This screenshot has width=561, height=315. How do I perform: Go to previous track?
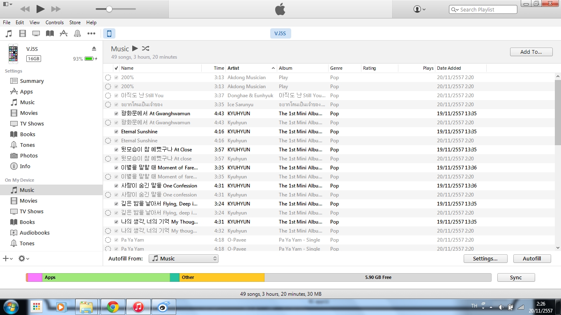[x=25, y=9]
